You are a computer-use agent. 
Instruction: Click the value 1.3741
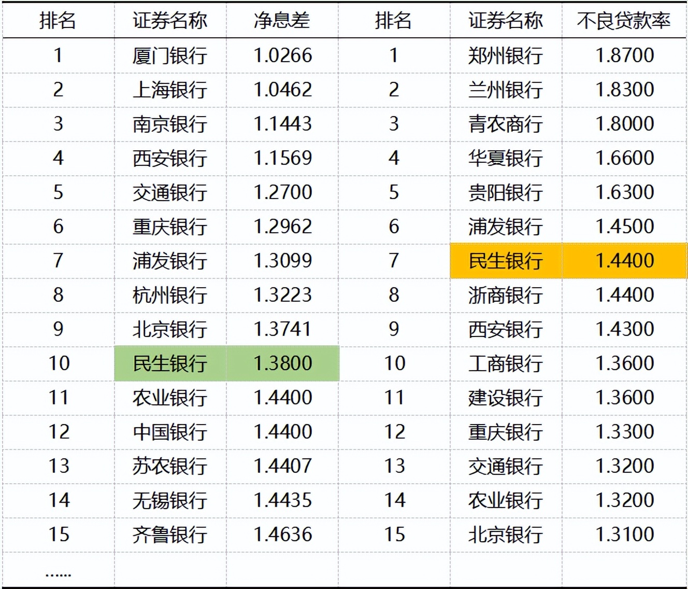click(283, 329)
